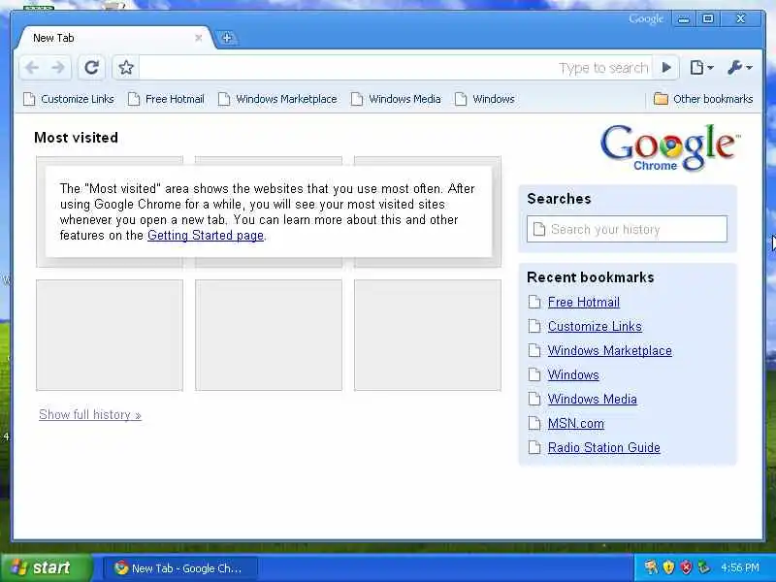Click the yellow security shield tray icon
Image resolution: width=776 pixels, height=582 pixels.
point(668,567)
